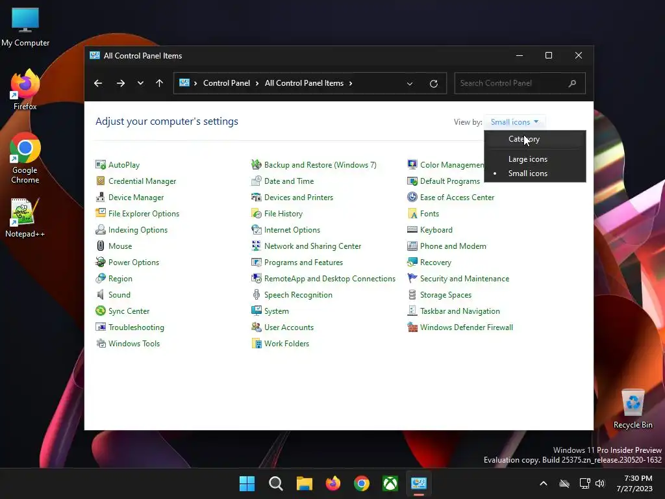Screen dimensions: 665x499
Task: Click the Device Manager icon
Action: pyautogui.click(x=101, y=197)
